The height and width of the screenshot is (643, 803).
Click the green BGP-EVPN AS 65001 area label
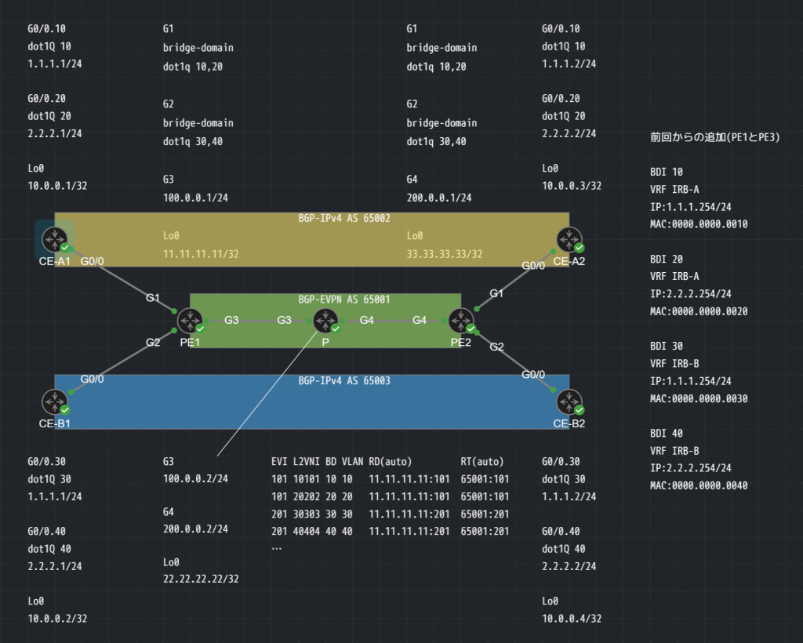point(344,300)
